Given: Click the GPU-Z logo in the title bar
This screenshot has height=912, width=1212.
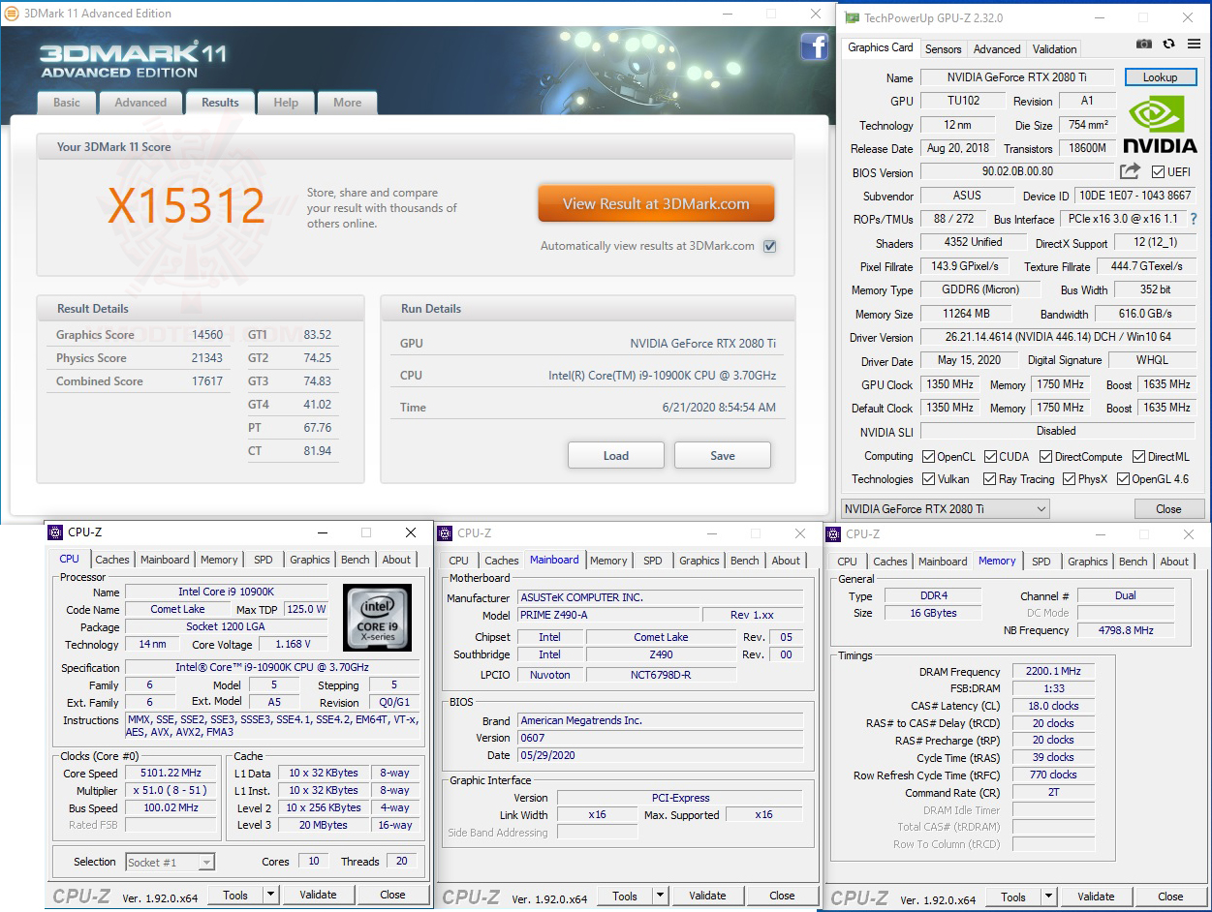Looking at the screenshot, I should (851, 17).
